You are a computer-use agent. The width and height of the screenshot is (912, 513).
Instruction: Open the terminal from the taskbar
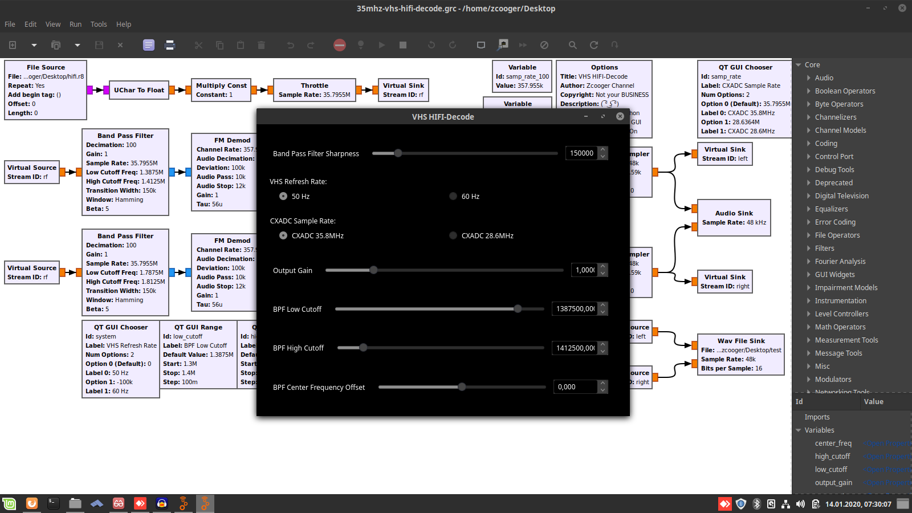pos(53,503)
